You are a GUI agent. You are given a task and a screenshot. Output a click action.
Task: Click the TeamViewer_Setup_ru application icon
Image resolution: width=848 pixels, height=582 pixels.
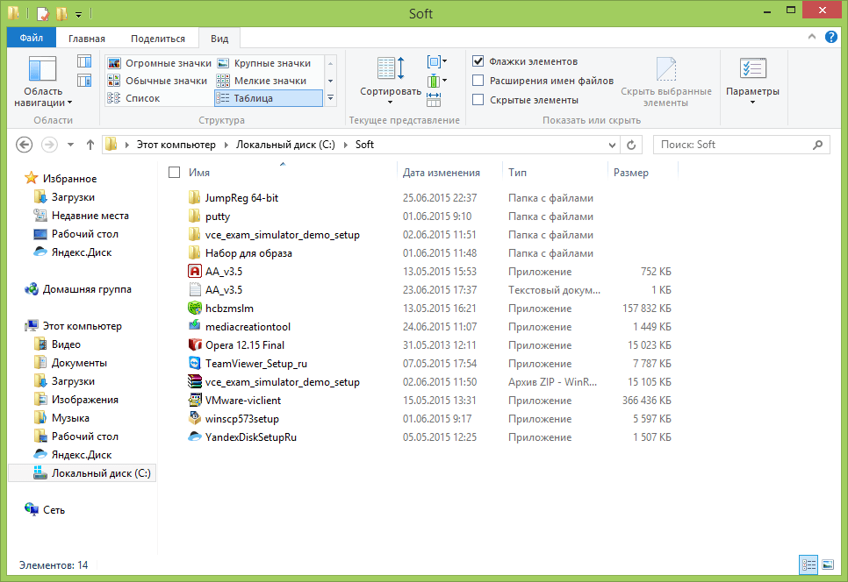[x=195, y=363]
